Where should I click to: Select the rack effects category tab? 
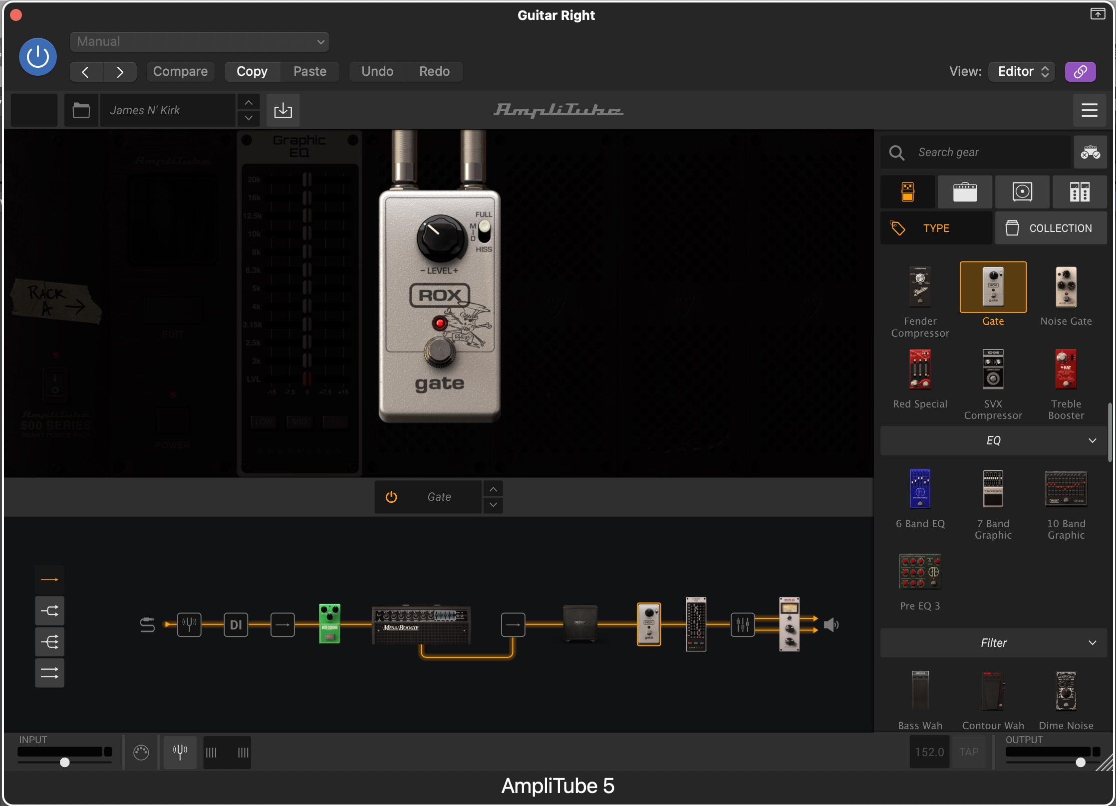pyautogui.click(x=1080, y=192)
